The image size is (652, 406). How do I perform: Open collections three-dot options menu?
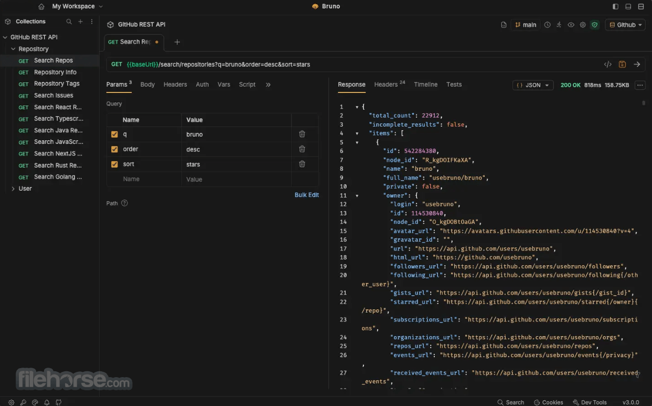click(x=92, y=22)
